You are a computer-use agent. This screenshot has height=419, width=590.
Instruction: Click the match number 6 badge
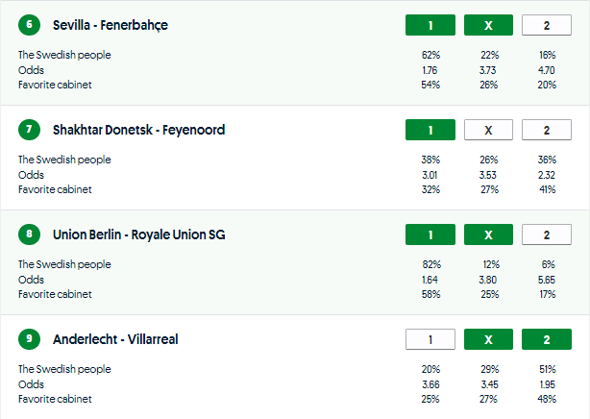(x=29, y=25)
